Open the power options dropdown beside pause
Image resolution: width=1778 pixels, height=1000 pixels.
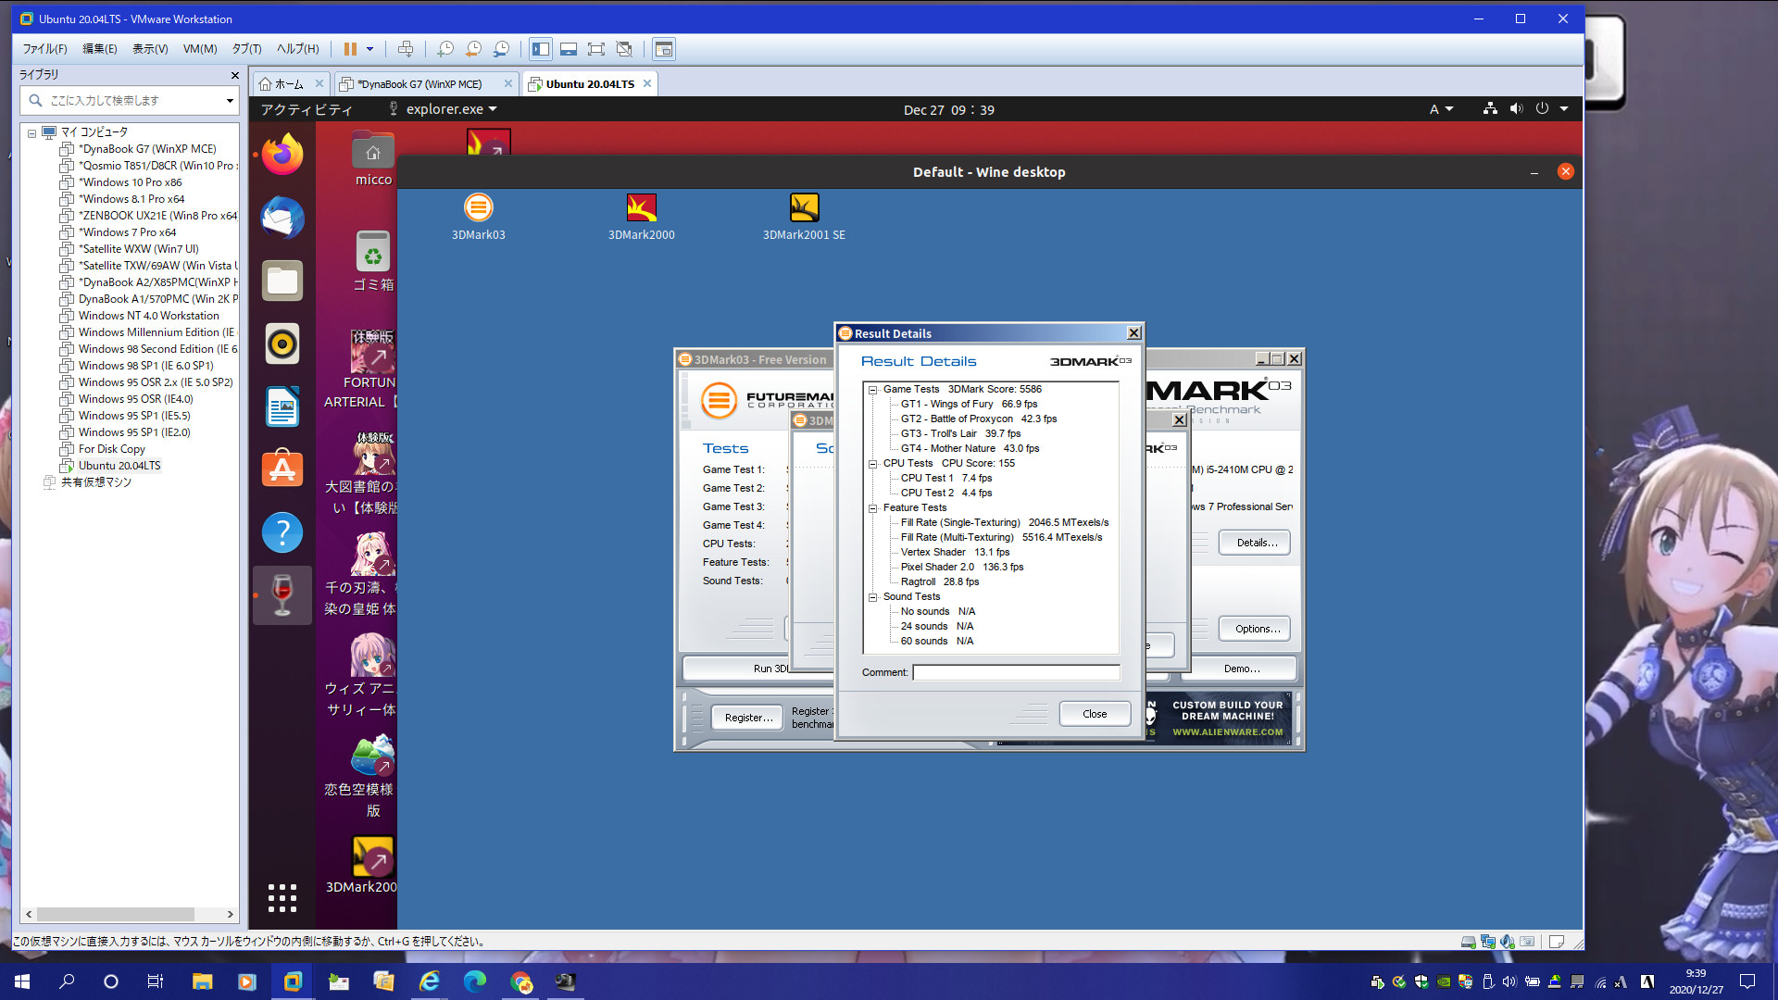(369, 49)
